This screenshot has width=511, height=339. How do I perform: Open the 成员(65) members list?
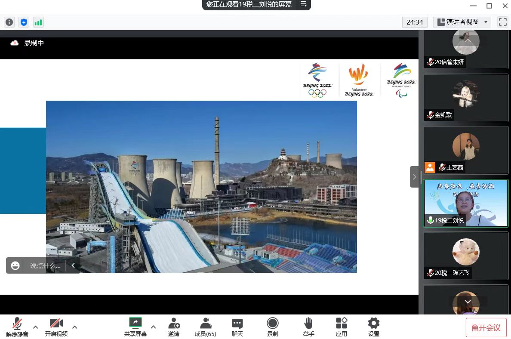pyautogui.click(x=206, y=327)
